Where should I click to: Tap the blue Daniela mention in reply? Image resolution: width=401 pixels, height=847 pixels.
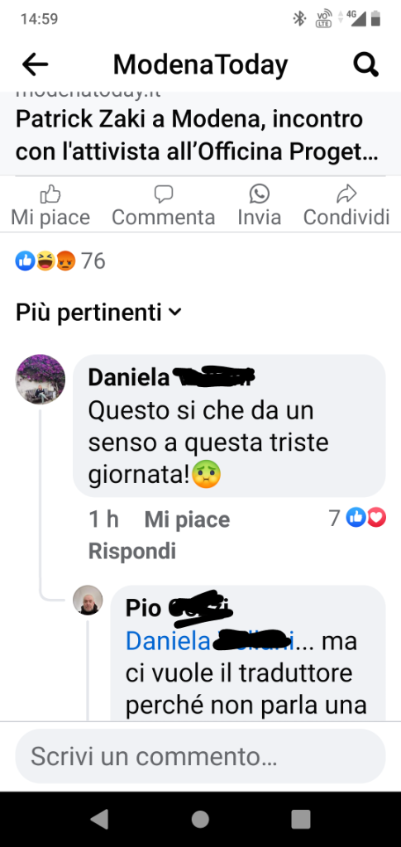pos(210,641)
